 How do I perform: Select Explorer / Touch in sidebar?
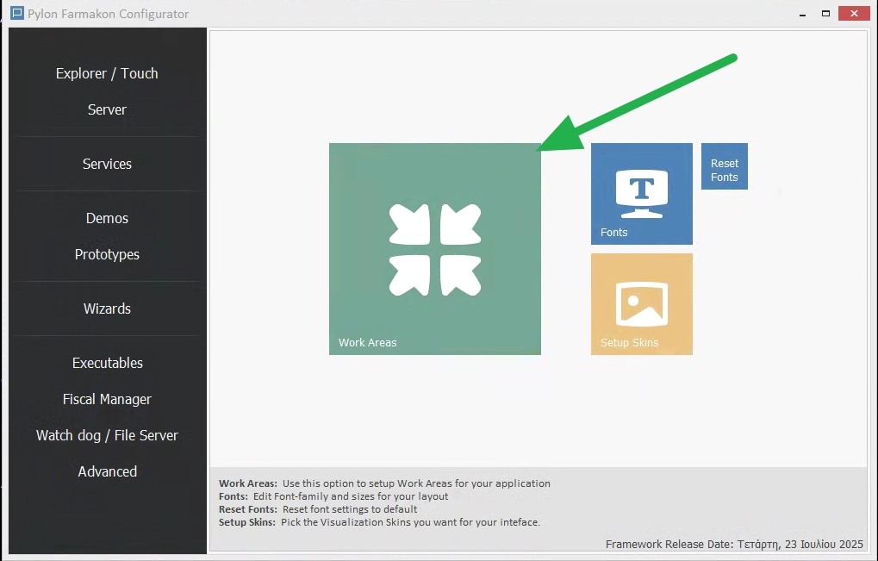tap(107, 73)
